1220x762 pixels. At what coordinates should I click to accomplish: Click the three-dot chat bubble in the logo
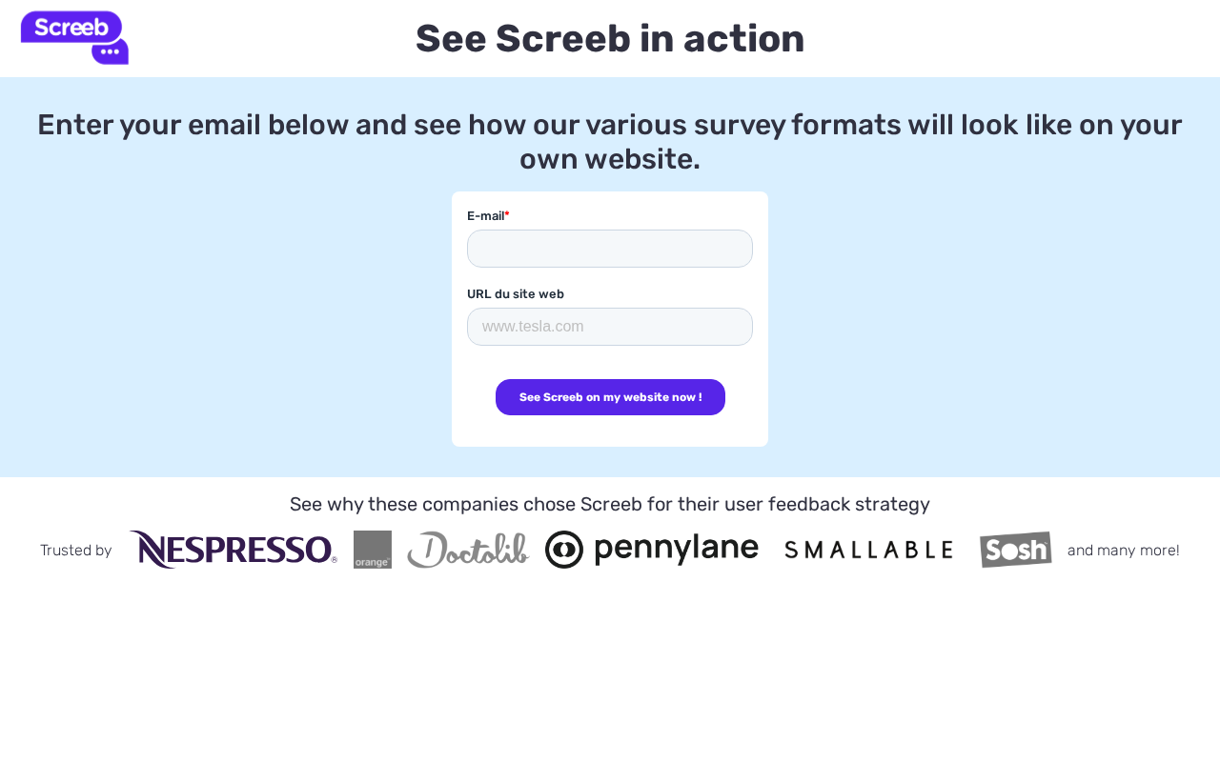coord(110,51)
